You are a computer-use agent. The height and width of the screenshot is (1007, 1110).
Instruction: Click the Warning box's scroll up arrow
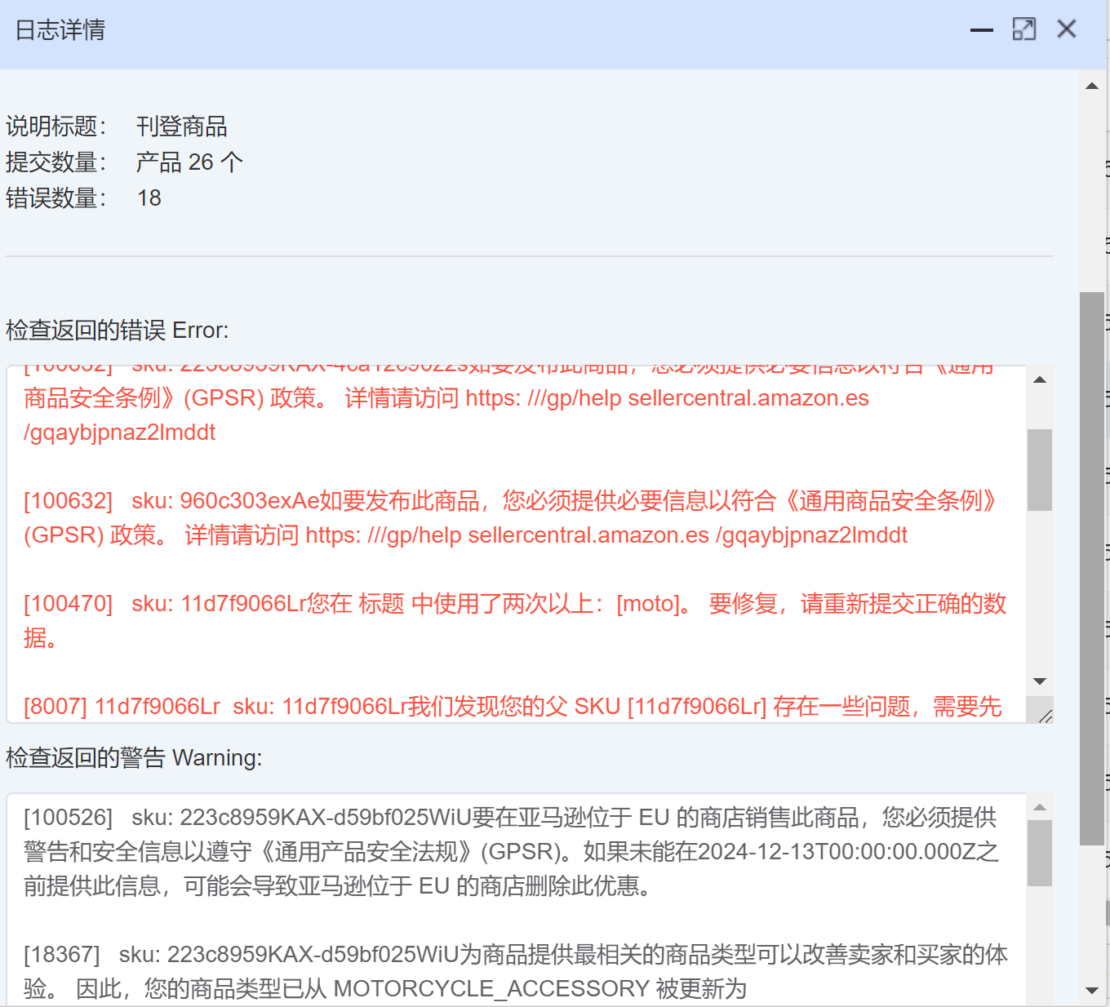[1039, 807]
